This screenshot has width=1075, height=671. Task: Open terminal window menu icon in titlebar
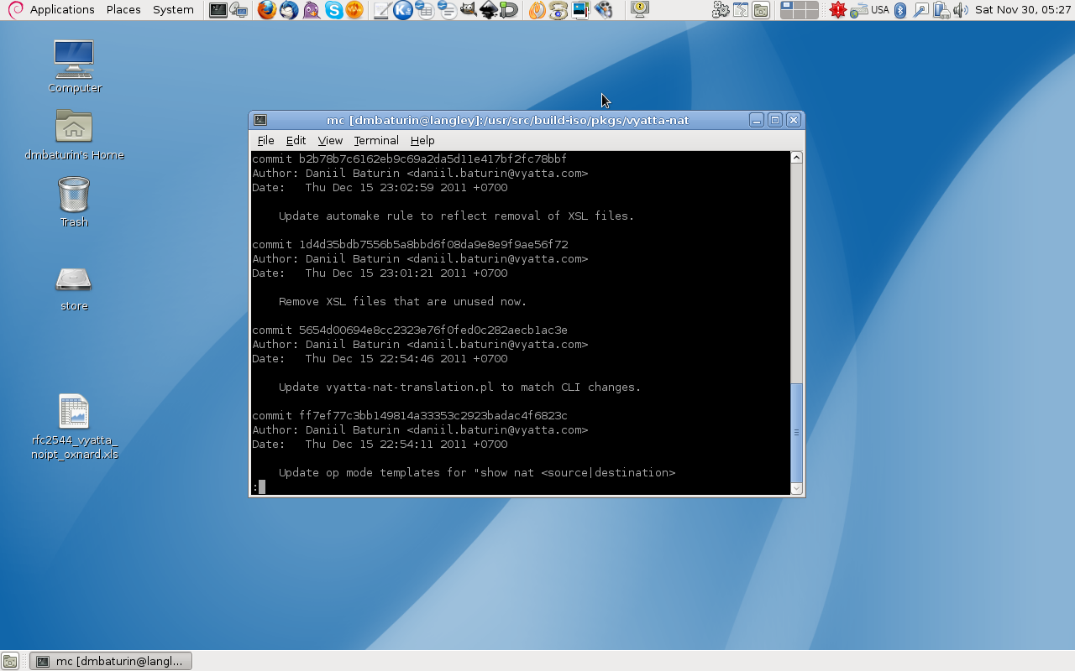point(260,120)
